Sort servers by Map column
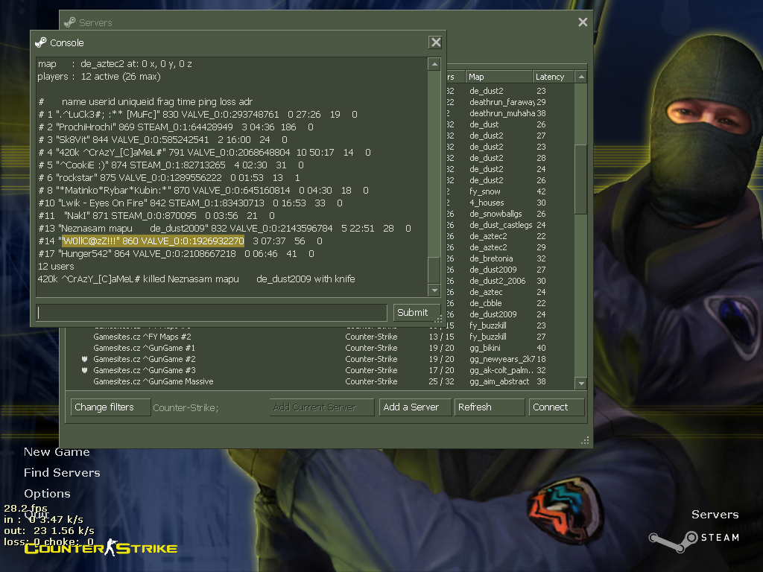 coord(498,77)
